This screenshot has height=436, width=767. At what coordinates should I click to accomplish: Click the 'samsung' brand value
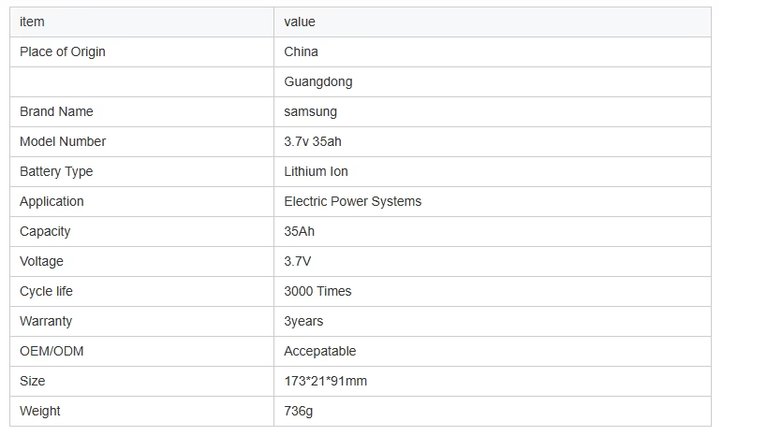coord(310,112)
